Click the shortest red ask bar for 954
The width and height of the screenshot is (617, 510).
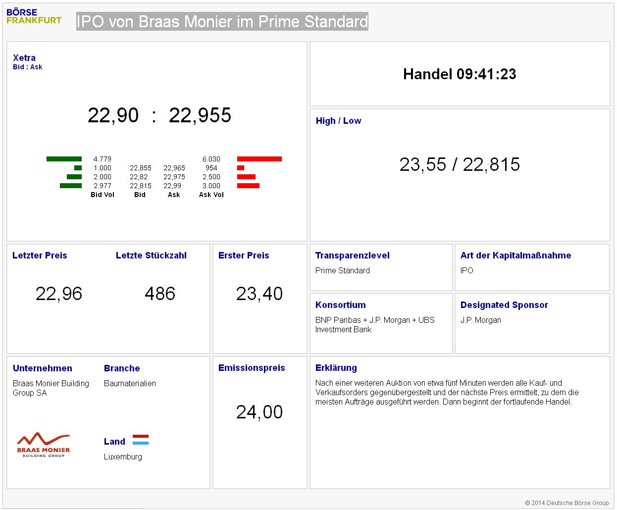(241, 168)
